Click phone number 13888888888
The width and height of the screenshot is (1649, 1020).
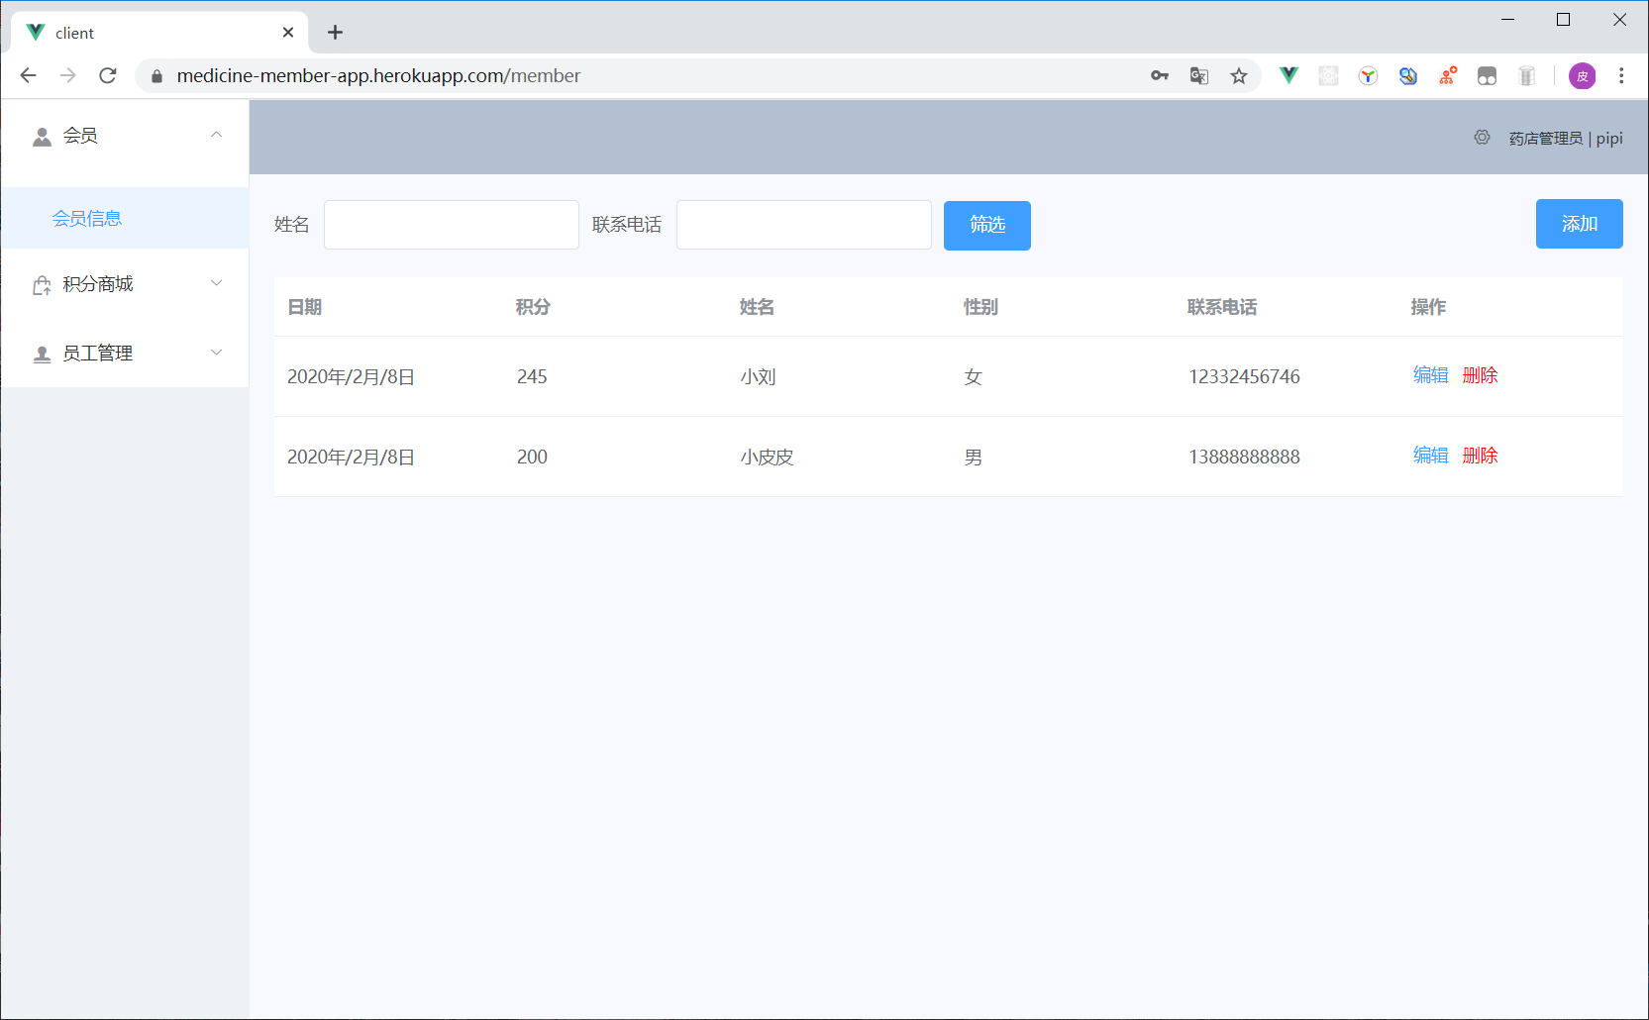[1244, 457]
